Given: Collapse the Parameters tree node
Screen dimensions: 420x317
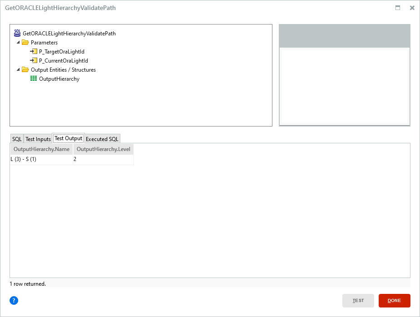Looking at the screenshot, I should [18, 43].
